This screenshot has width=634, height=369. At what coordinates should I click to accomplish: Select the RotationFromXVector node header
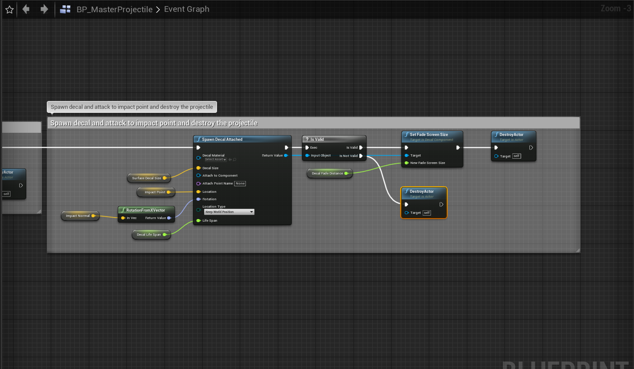click(146, 210)
